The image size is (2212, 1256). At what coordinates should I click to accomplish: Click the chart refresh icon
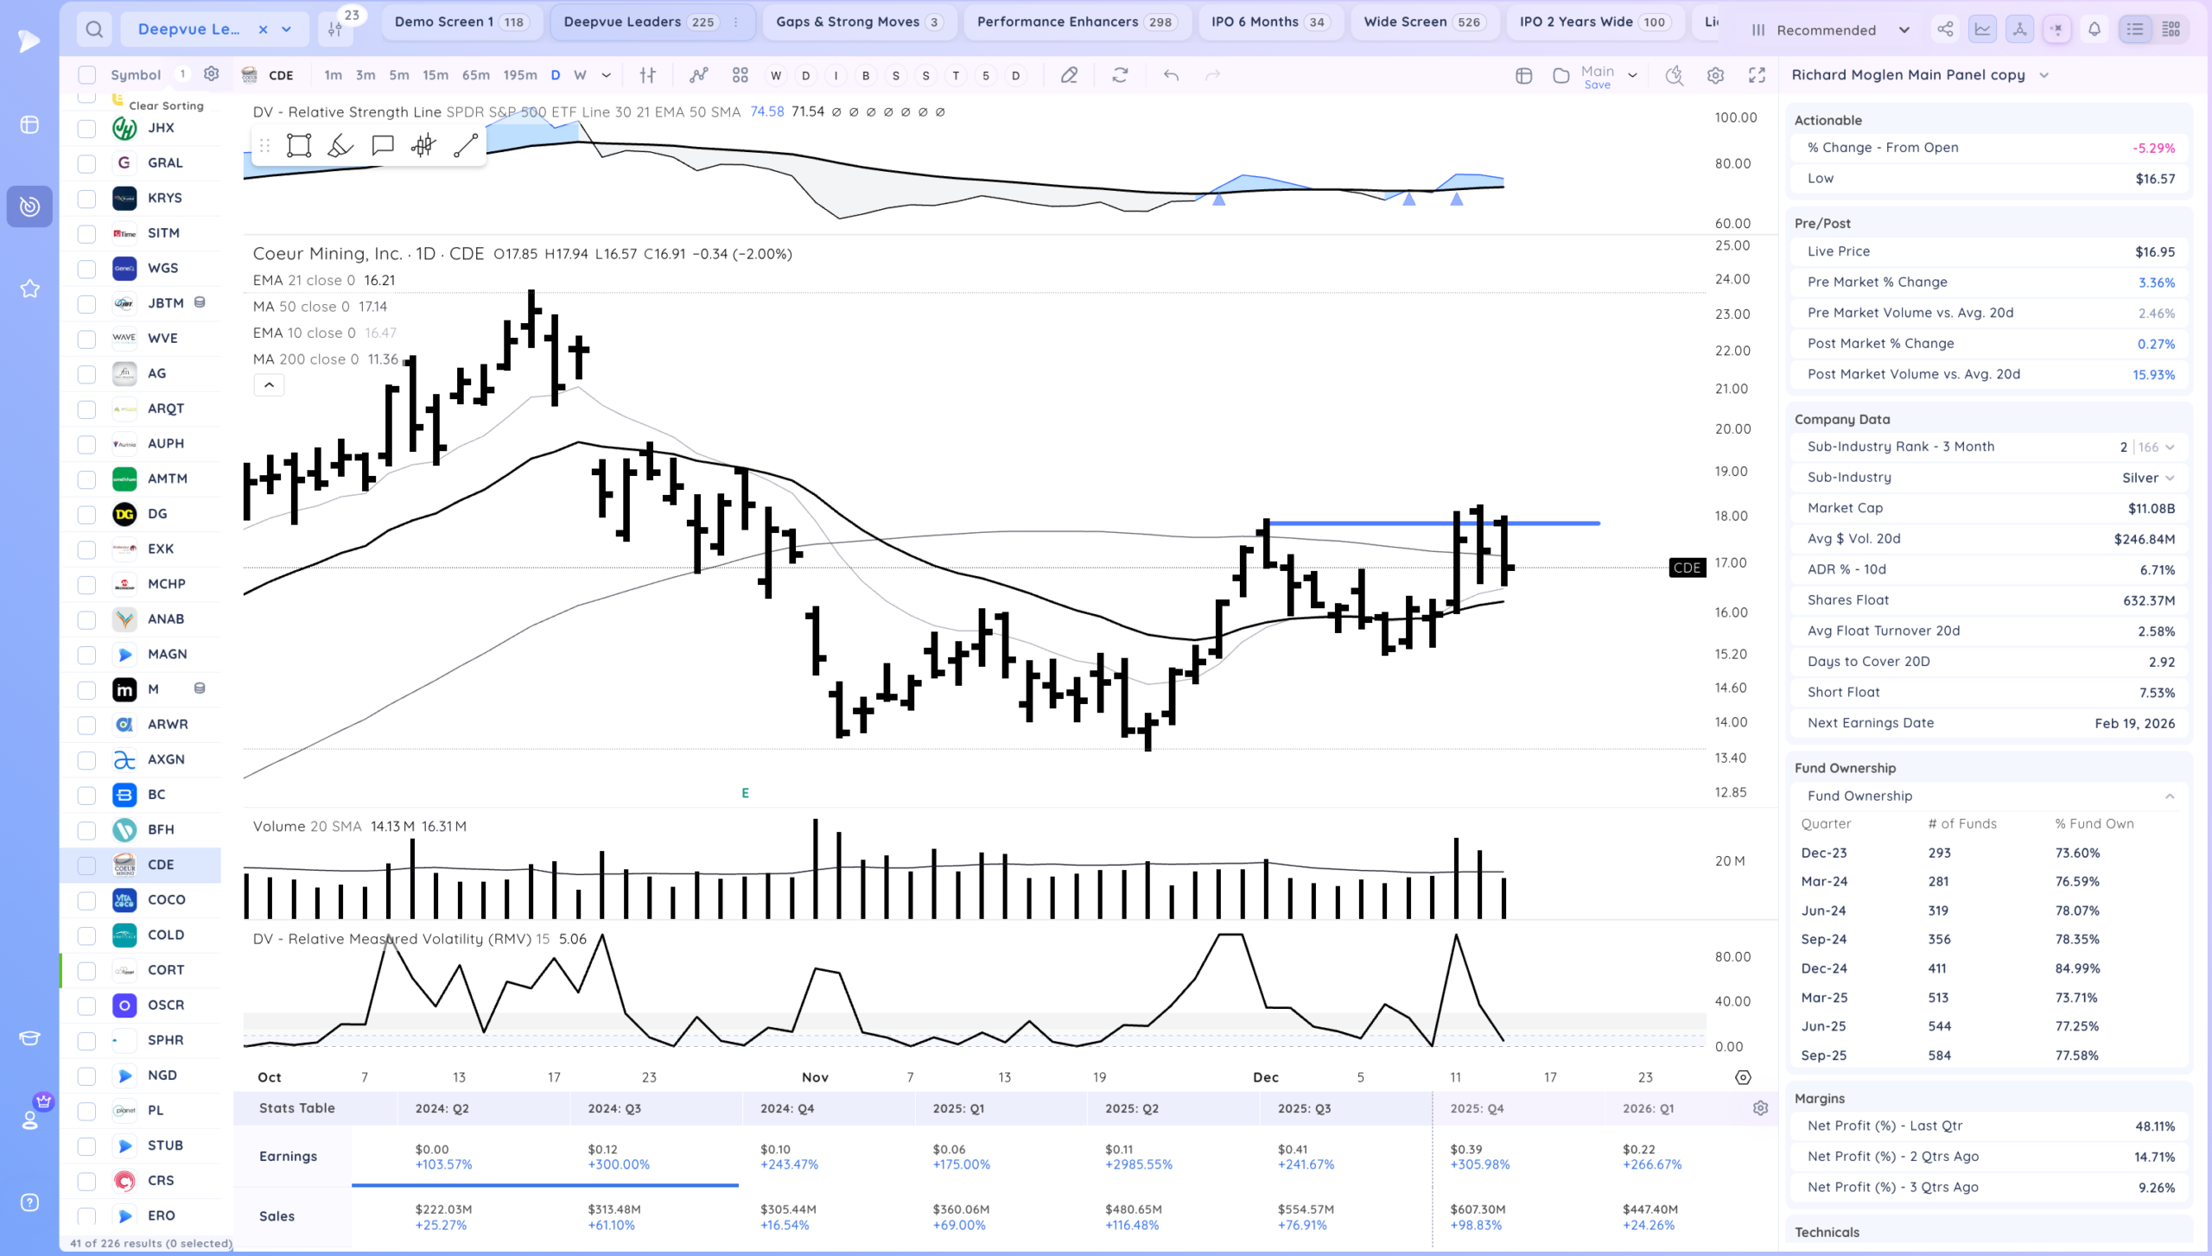(x=1120, y=76)
